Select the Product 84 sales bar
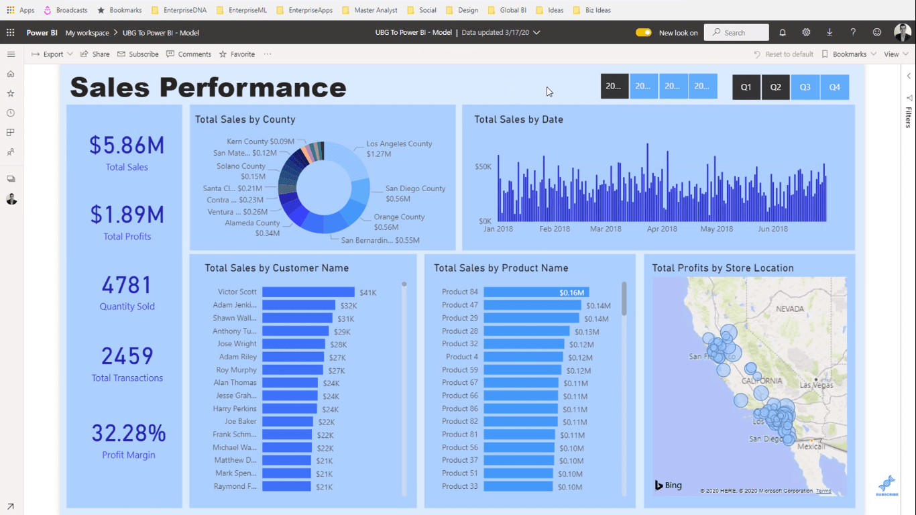 pos(536,292)
